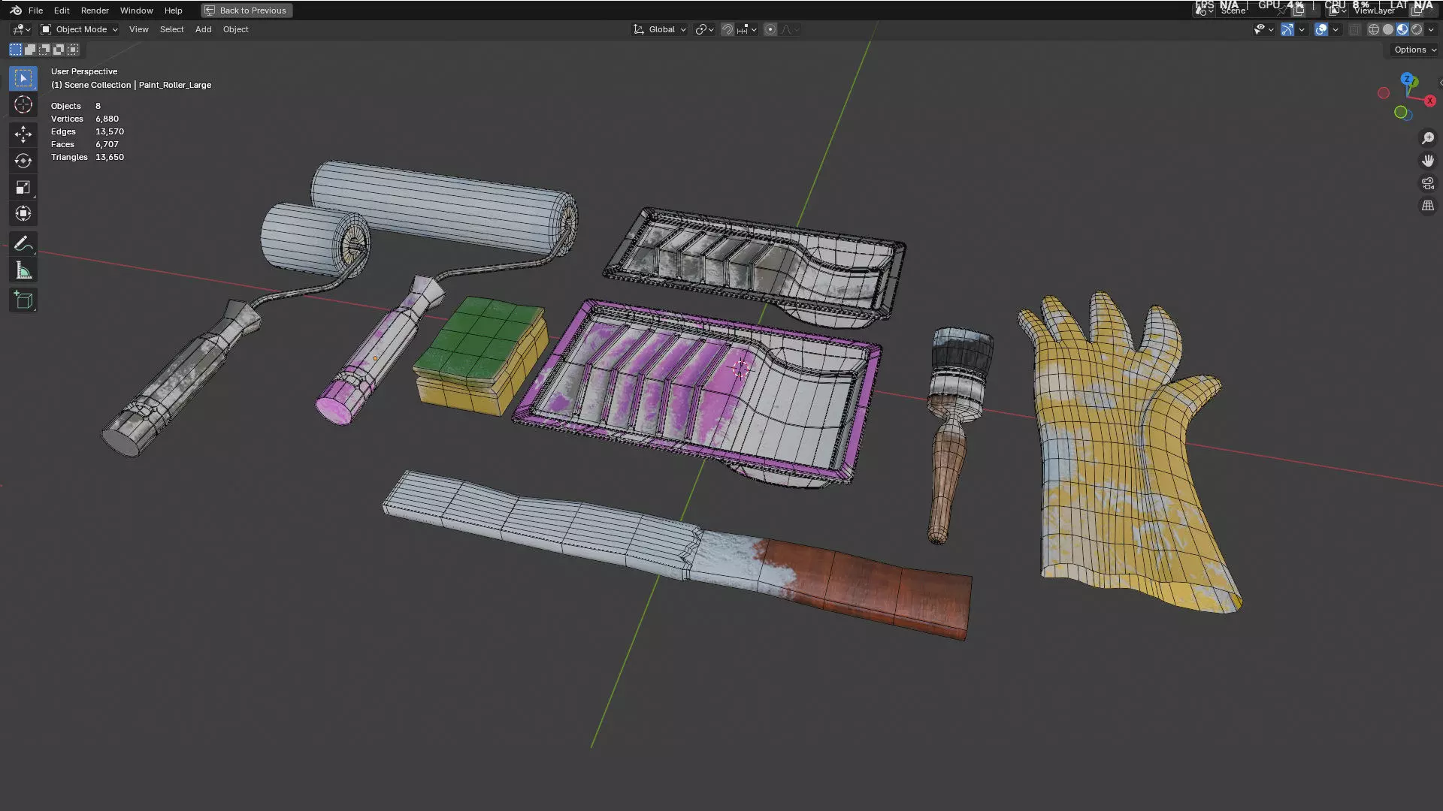This screenshot has width=1443, height=811.
Task: Open the Add menu in viewport header
Action: point(203,29)
